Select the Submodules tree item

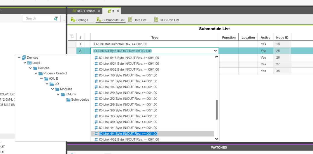click(80, 99)
